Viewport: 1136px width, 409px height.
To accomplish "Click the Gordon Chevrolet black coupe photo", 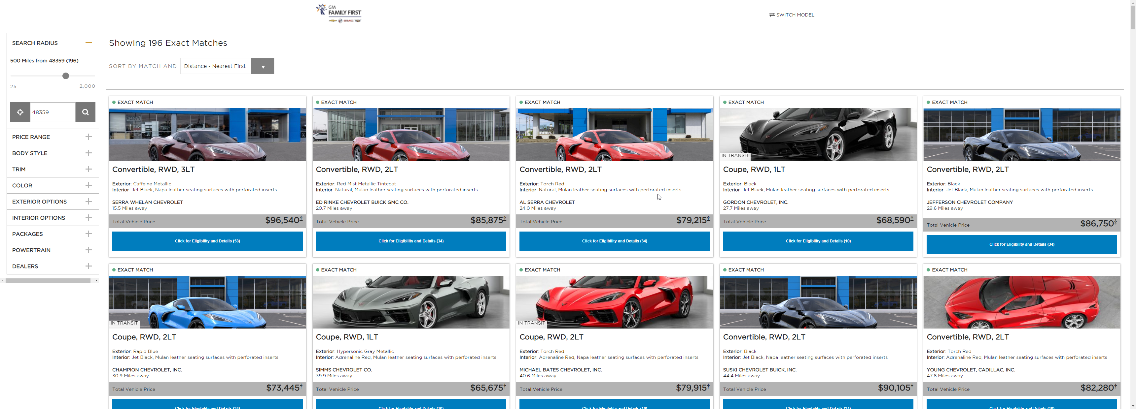I will (818, 134).
